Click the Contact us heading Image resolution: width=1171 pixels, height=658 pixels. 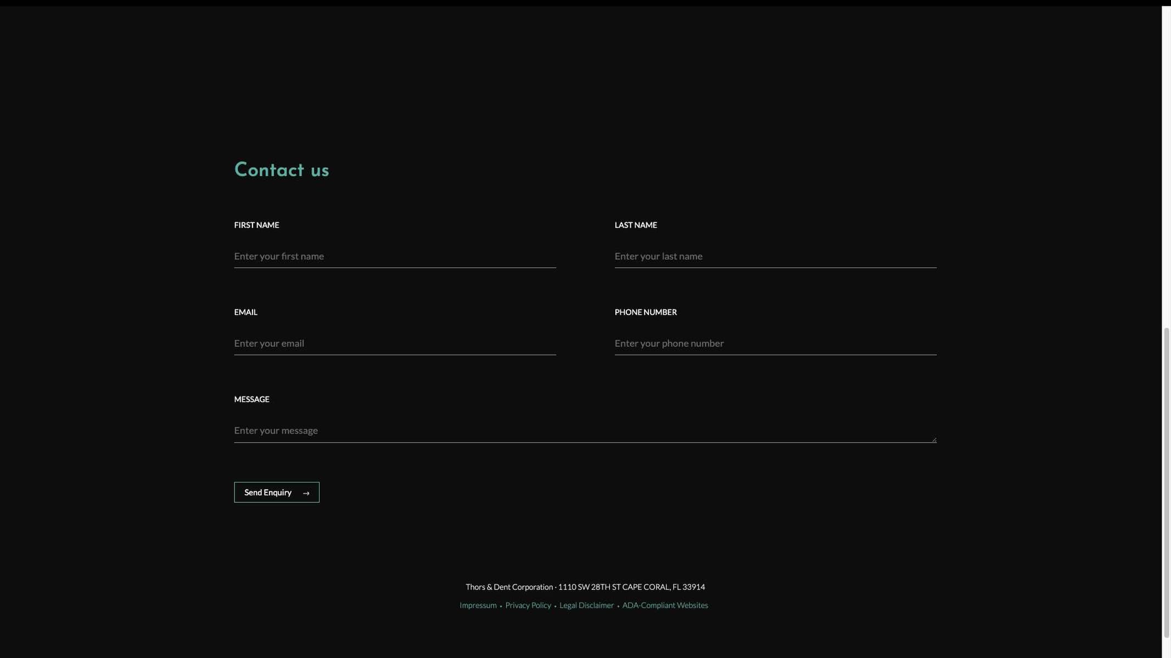coord(282,170)
